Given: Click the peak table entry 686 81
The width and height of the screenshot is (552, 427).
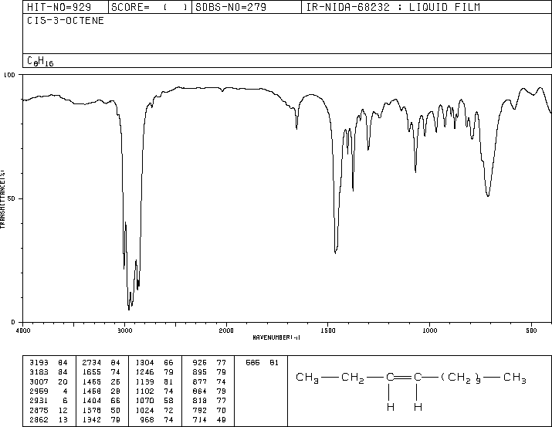Looking at the screenshot, I should click(262, 363).
